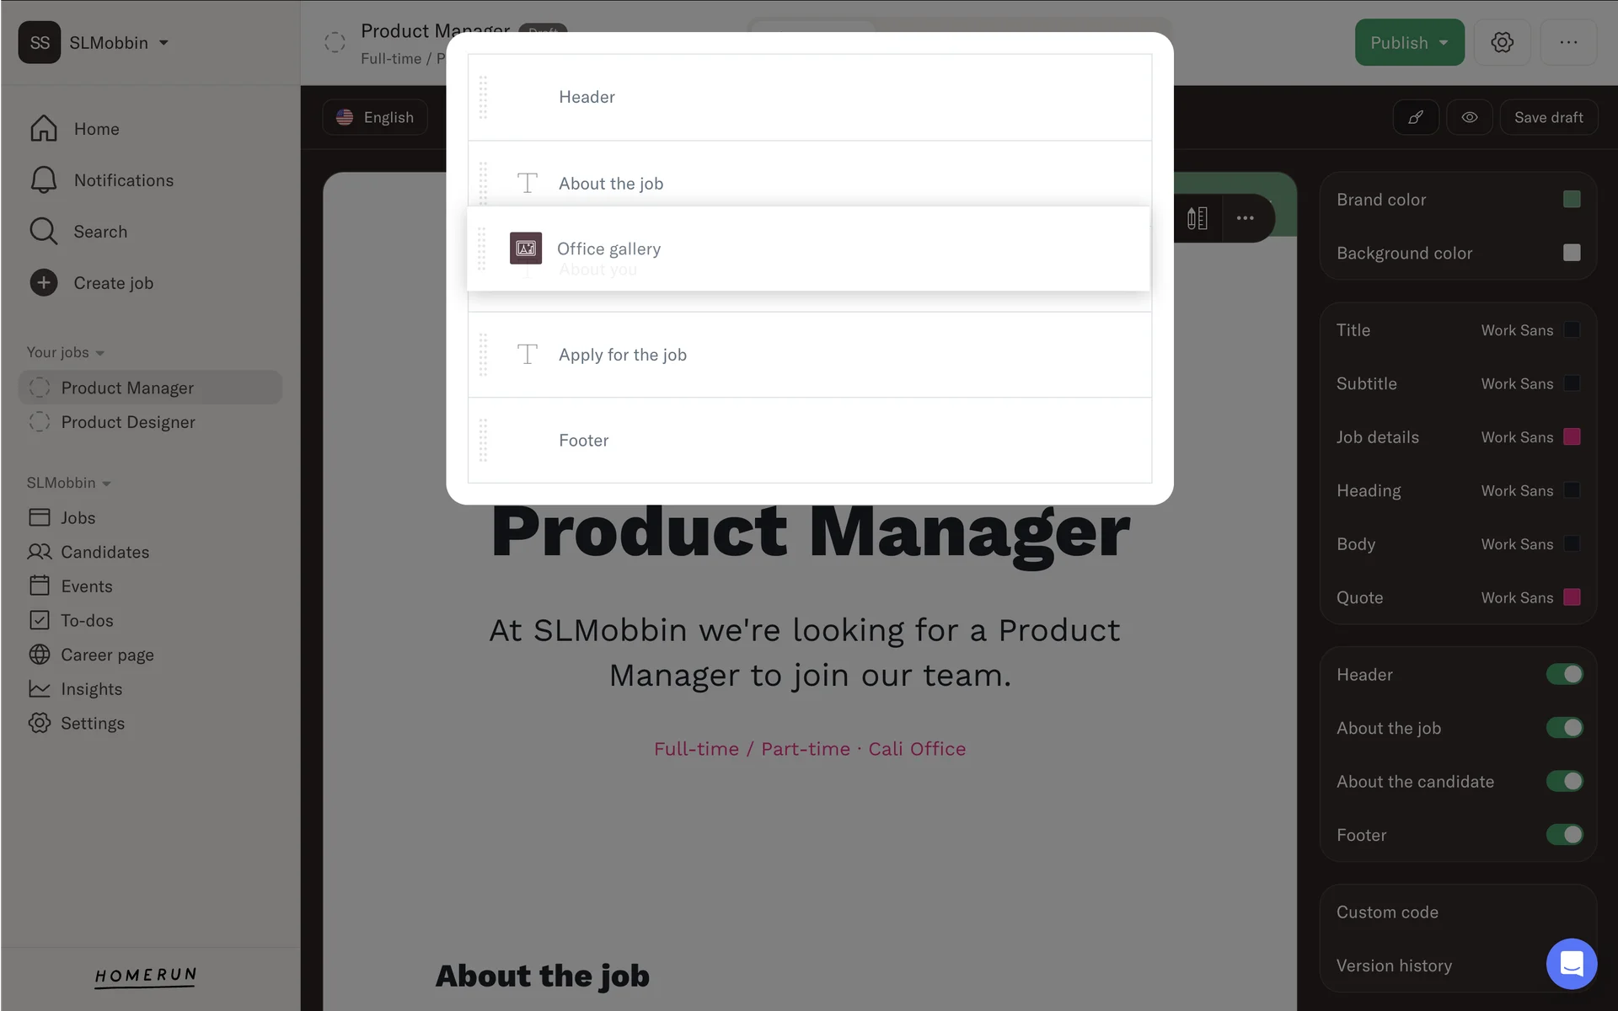Click the eye preview icon
The height and width of the screenshot is (1011, 1618).
click(1469, 117)
